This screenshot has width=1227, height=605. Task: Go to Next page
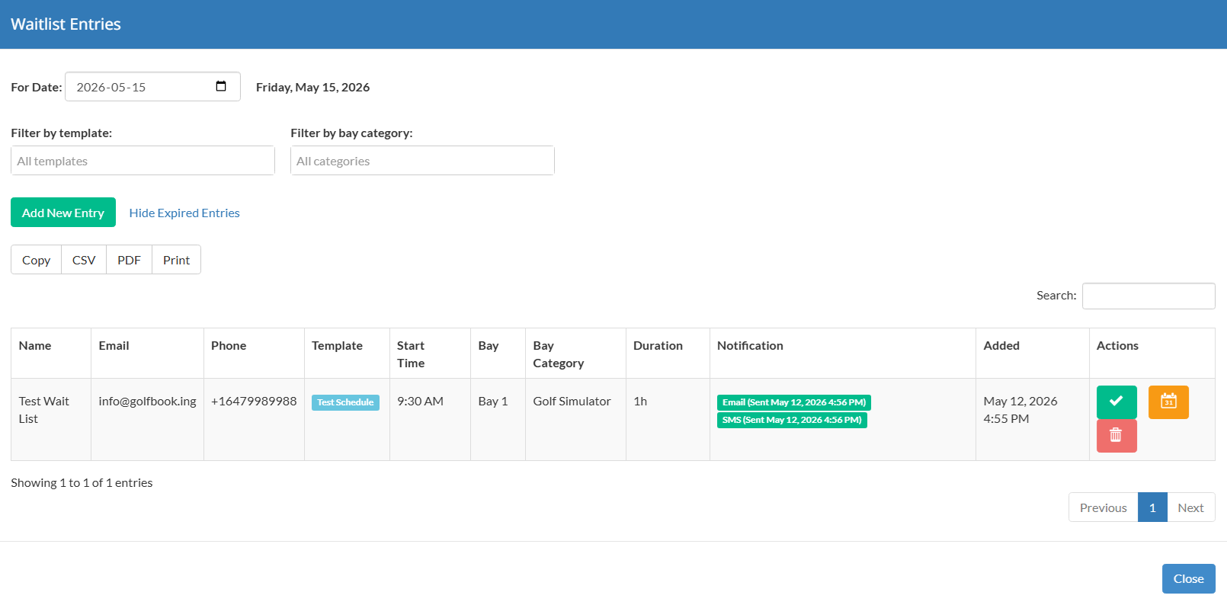point(1190,507)
